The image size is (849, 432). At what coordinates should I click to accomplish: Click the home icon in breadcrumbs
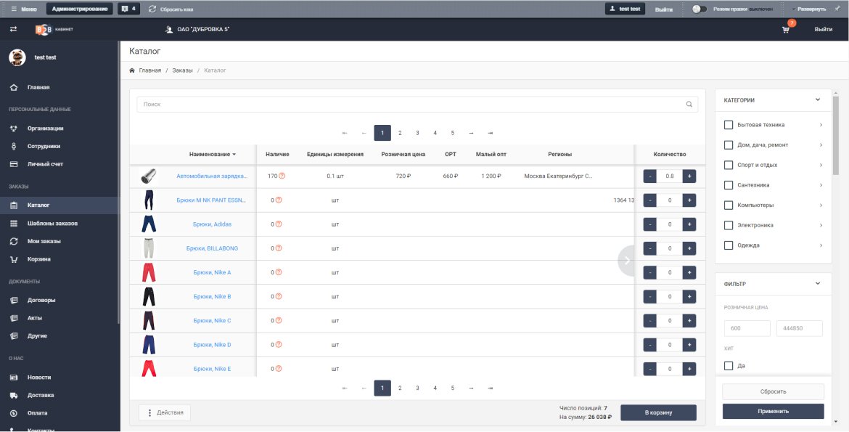point(131,70)
